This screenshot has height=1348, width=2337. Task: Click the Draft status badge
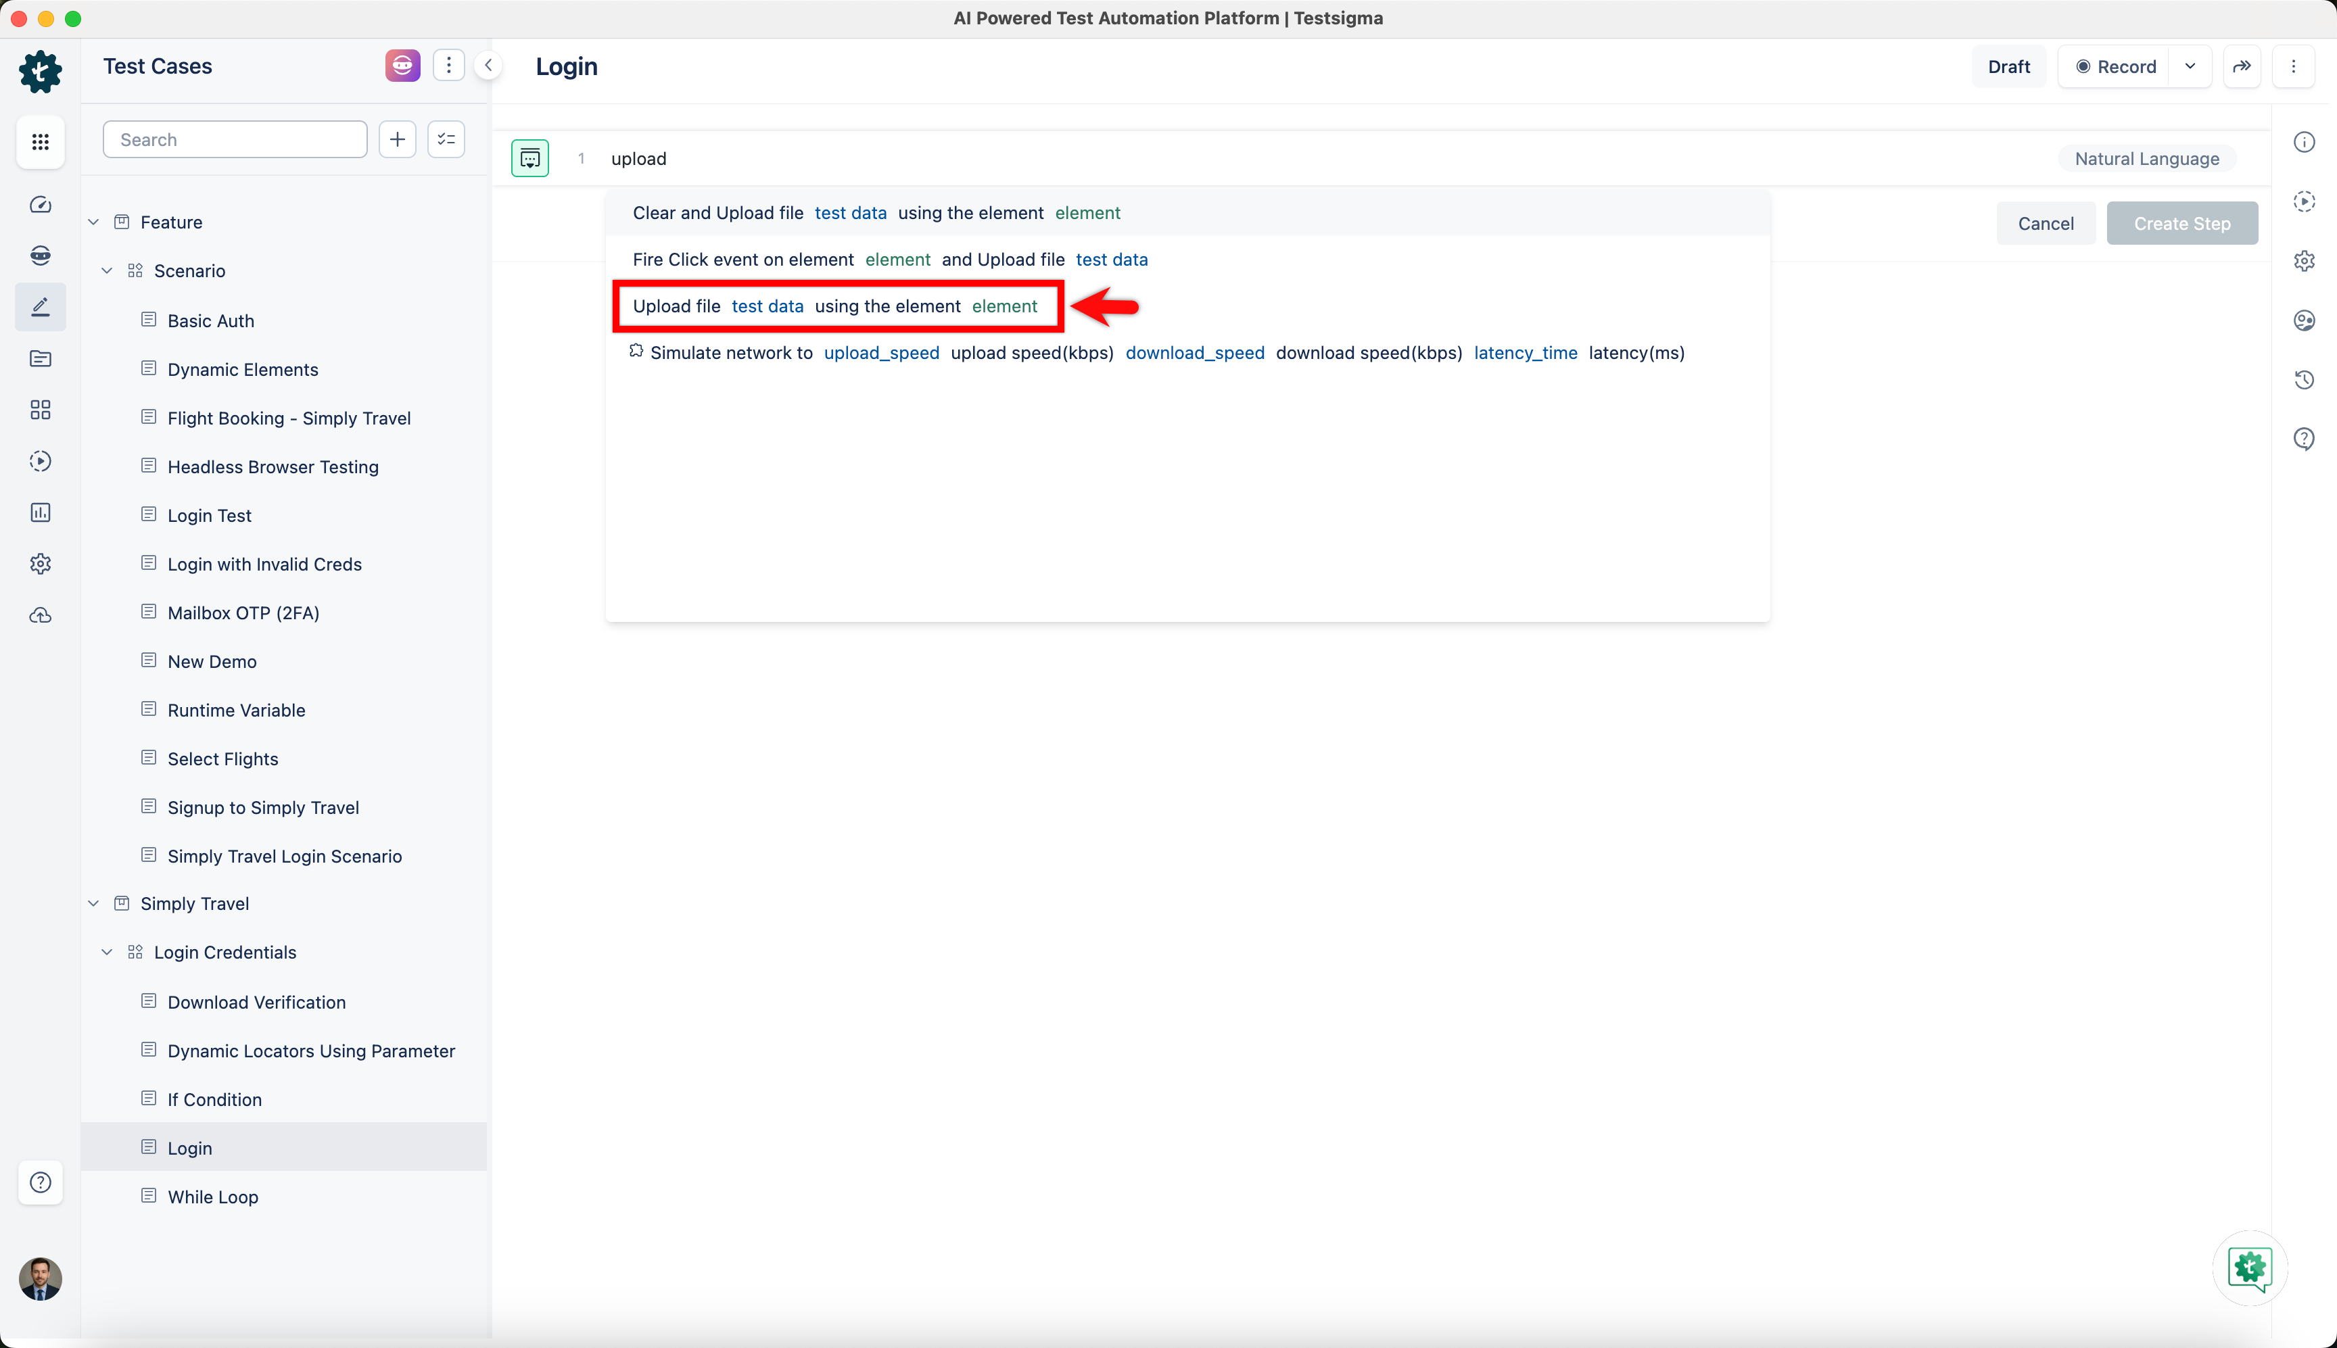(2008, 67)
